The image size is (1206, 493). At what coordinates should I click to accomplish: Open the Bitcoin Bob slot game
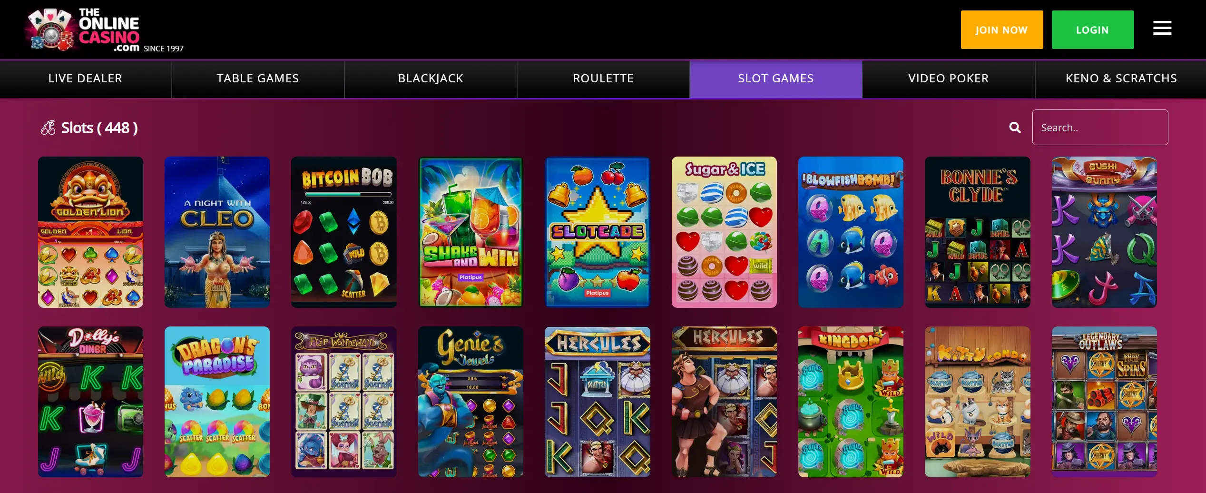coord(344,232)
